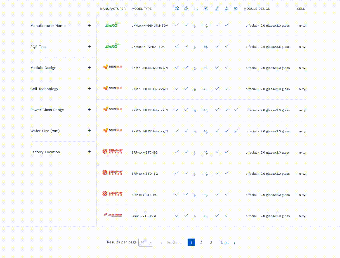Screen dimensions: 340x258
Task: Click the n-type cell value in CS6.1-72TB-xxxH row
Action: [x=303, y=216]
